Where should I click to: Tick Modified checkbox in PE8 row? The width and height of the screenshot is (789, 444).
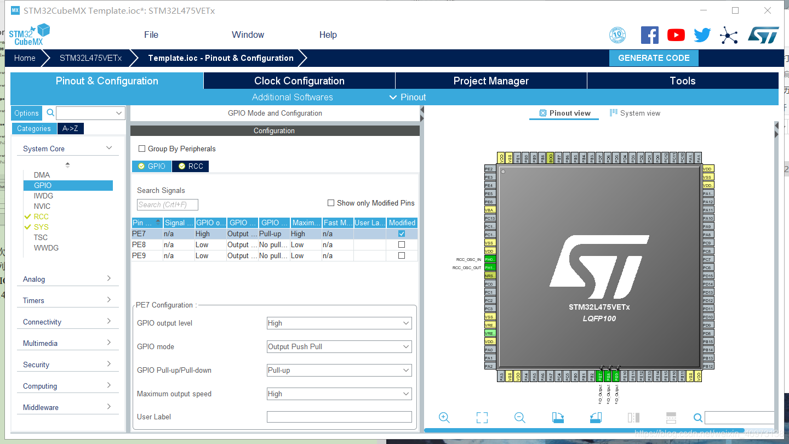tap(402, 244)
